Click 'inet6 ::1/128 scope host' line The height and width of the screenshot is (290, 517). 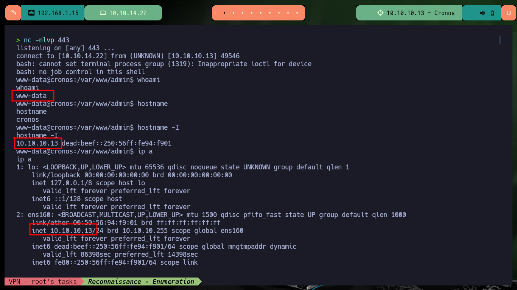(77, 199)
